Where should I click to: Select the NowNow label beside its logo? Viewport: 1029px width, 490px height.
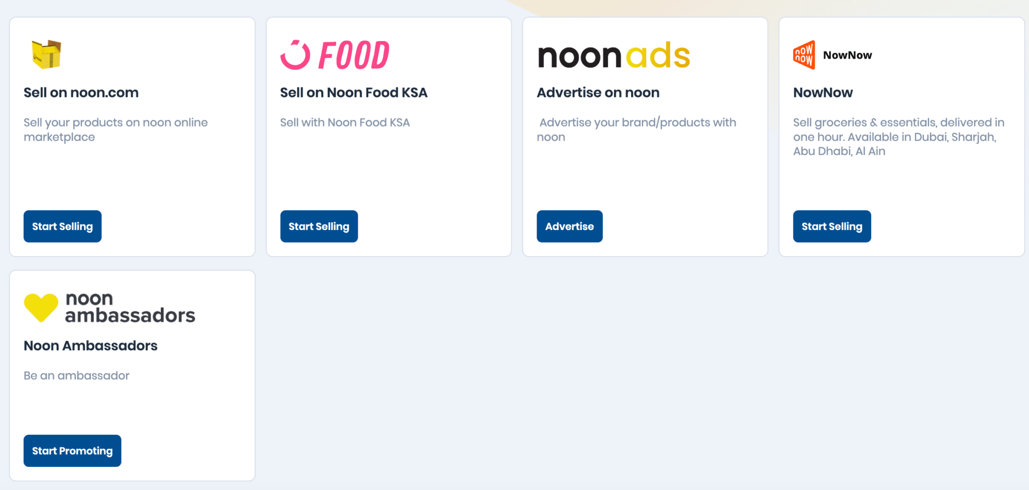point(847,55)
